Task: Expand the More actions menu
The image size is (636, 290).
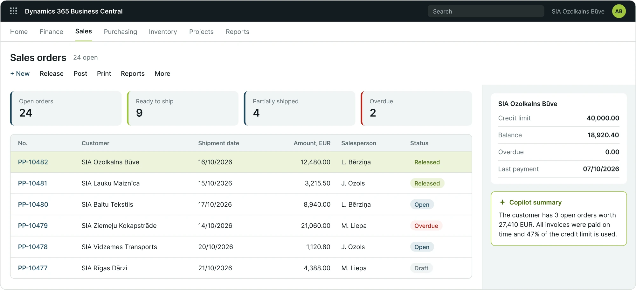Action: pos(162,73)
